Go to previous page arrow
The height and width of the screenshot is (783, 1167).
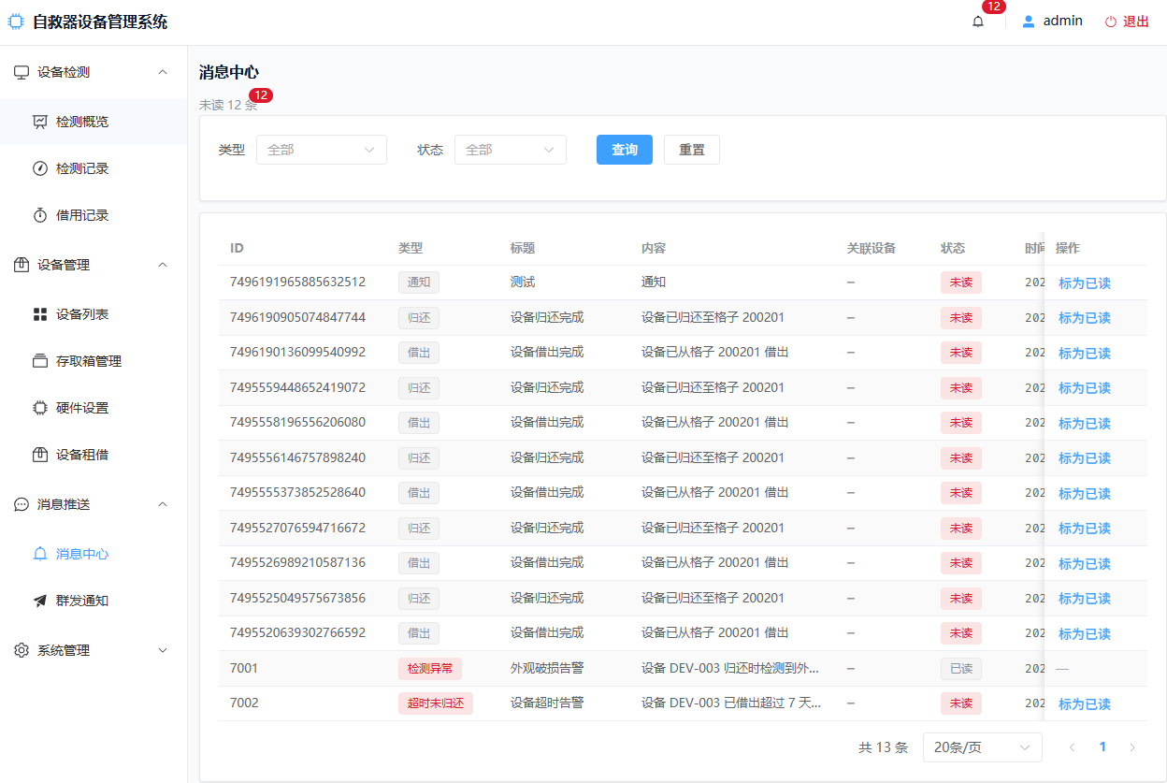[1073, 747]
